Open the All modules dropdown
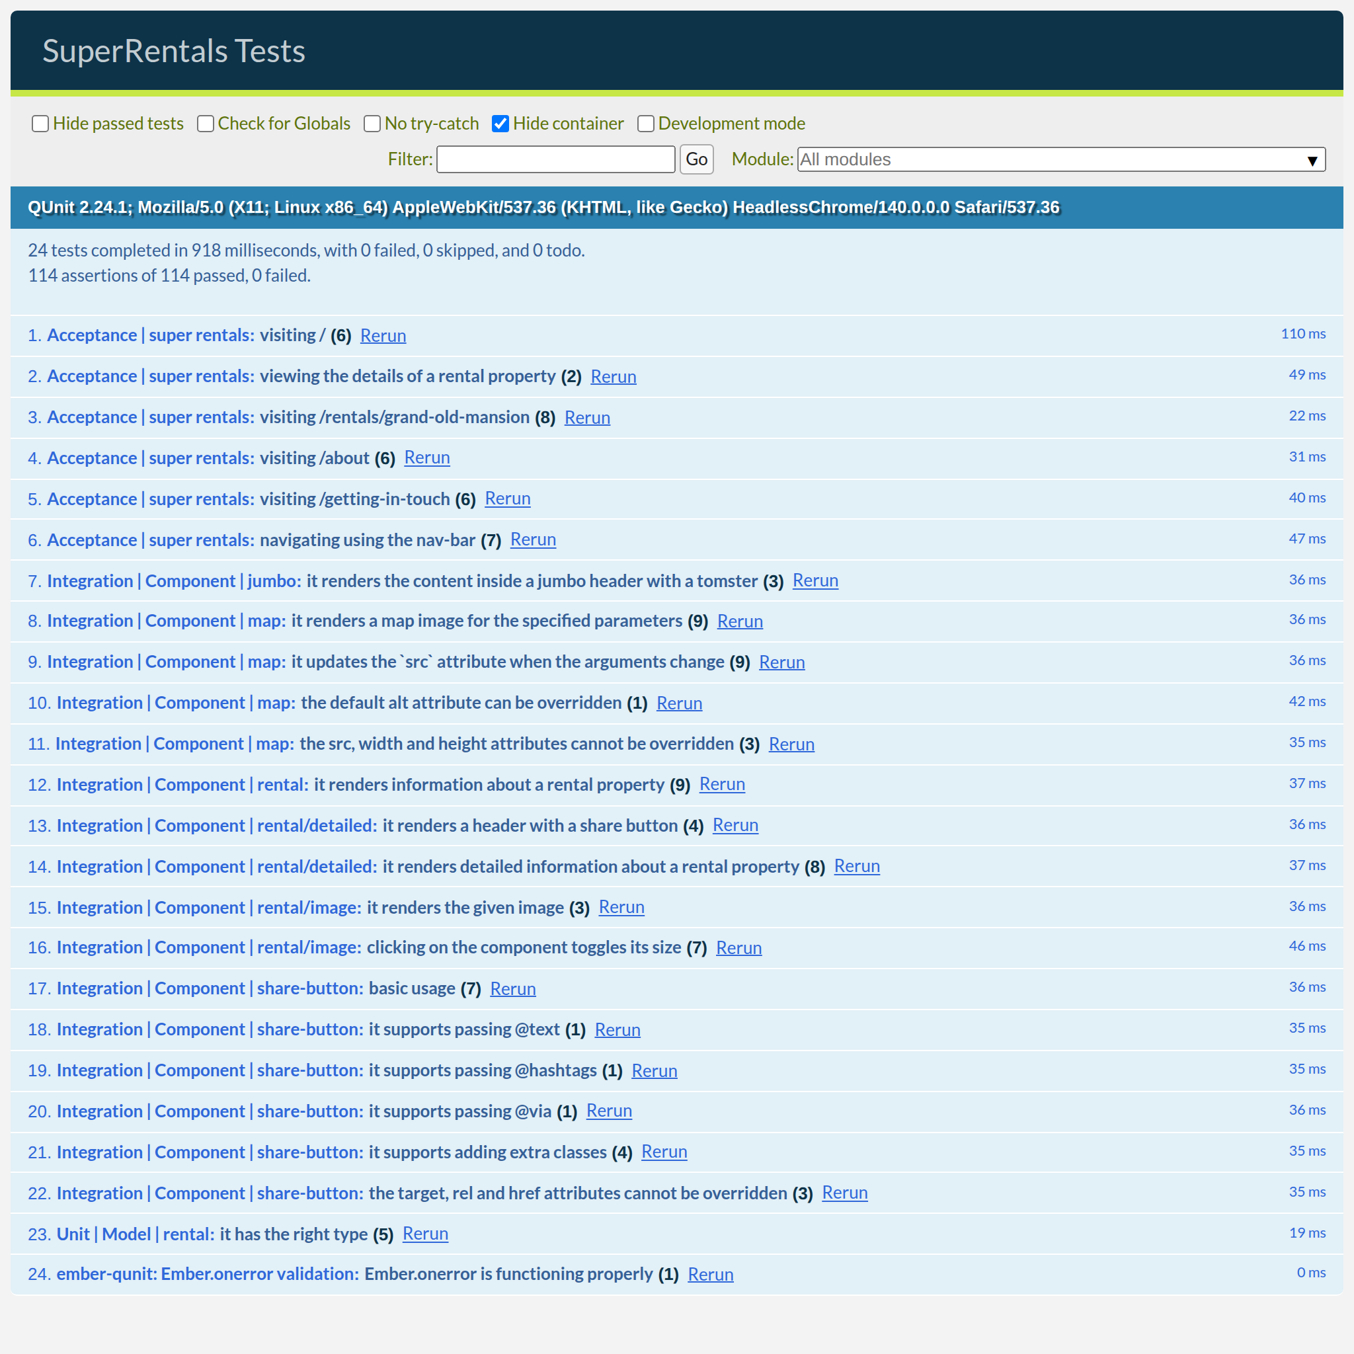 click(x=1060, y=160)
